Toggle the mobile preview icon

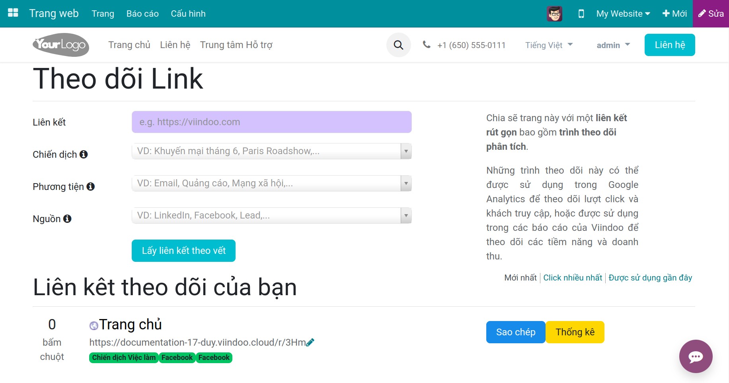tap(581, 14)
